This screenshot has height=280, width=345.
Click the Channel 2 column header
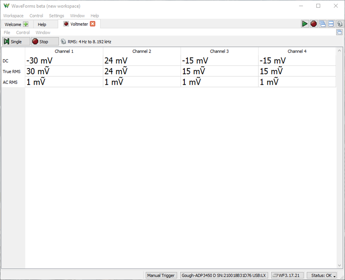(x=142, y=51)
